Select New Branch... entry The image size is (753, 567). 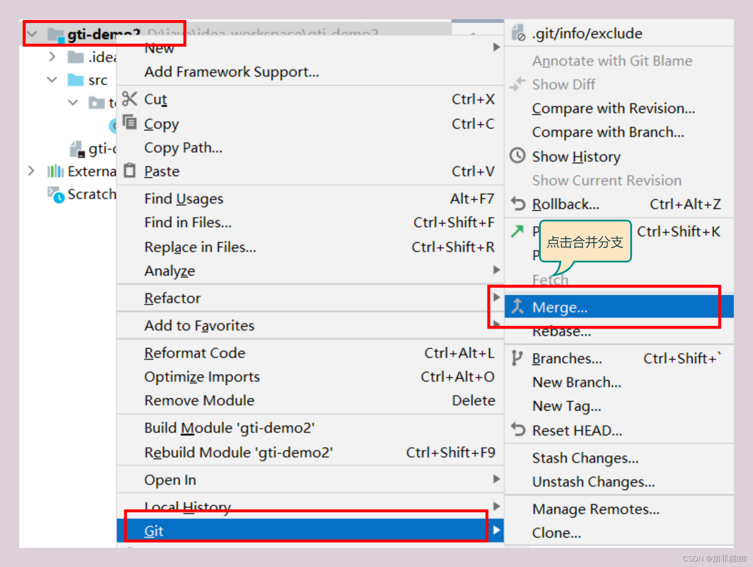(577, 382)
